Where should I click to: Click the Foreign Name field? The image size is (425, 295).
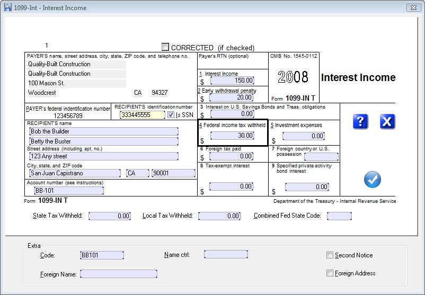pos(119,274)
